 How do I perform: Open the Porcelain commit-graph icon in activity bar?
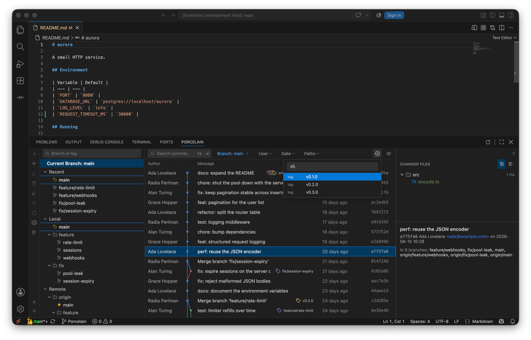pyautogui.click(x=20, y=97)
